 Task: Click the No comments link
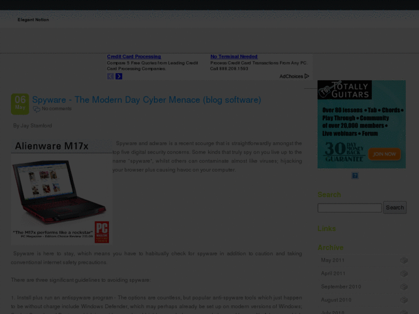click(56, 109)
